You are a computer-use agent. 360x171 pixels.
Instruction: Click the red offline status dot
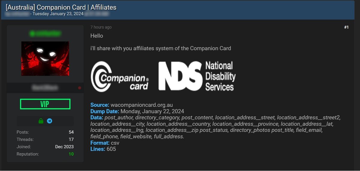coord(79,88)
